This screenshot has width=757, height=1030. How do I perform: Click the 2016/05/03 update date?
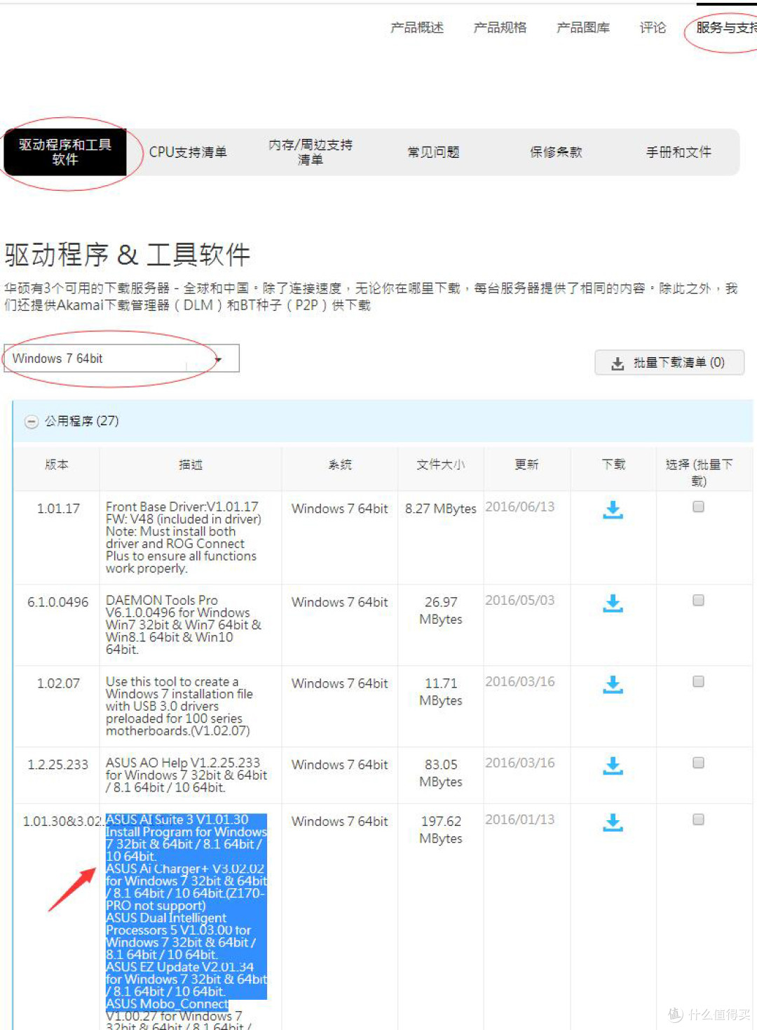(520, 600)
